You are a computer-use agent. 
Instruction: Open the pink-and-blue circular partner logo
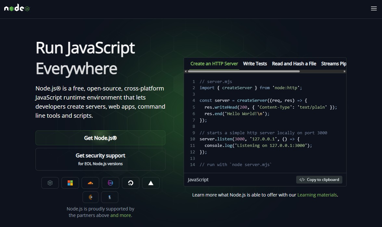point(110,183)
